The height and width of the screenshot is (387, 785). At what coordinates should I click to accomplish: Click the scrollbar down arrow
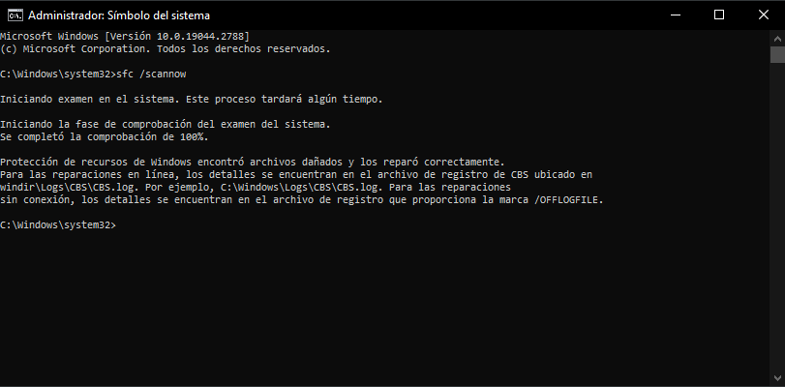point(777,378)
